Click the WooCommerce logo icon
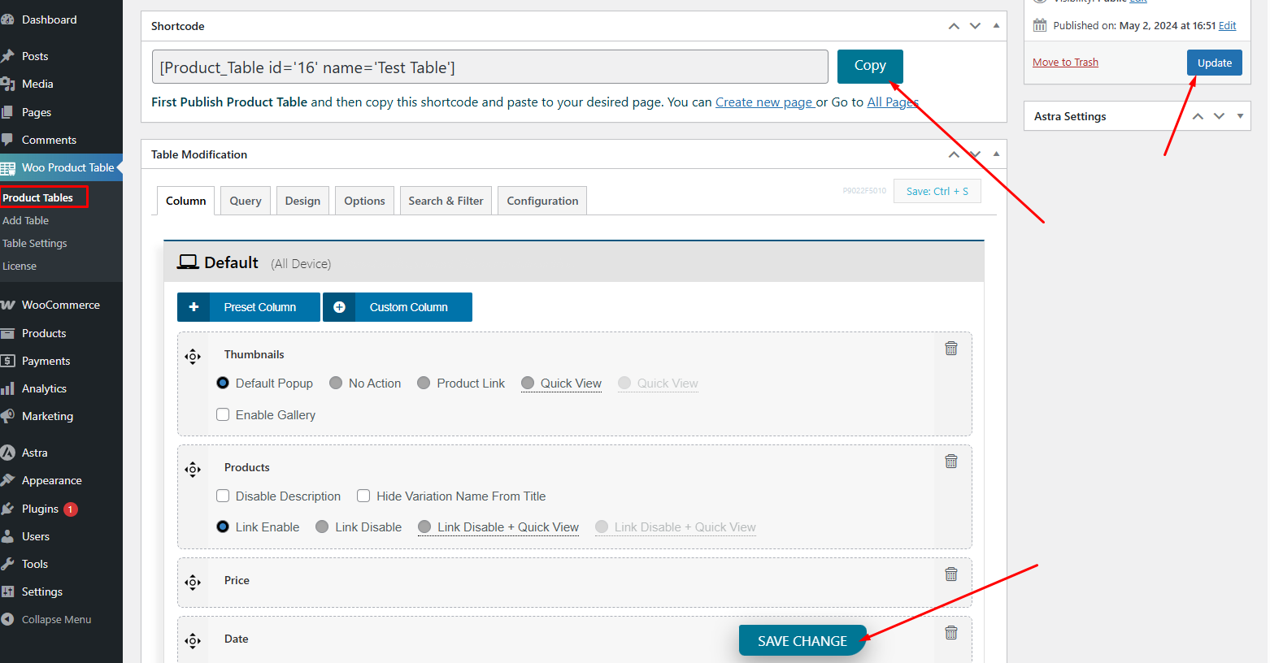 (8, 305)
